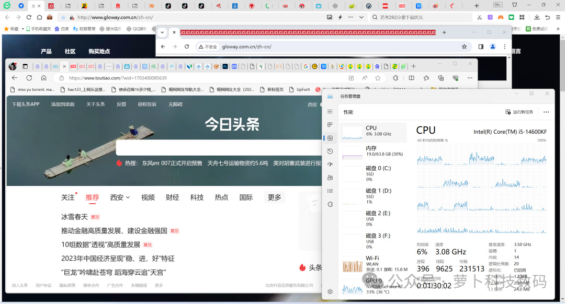Open Edge profile avatar

point(13,66)
